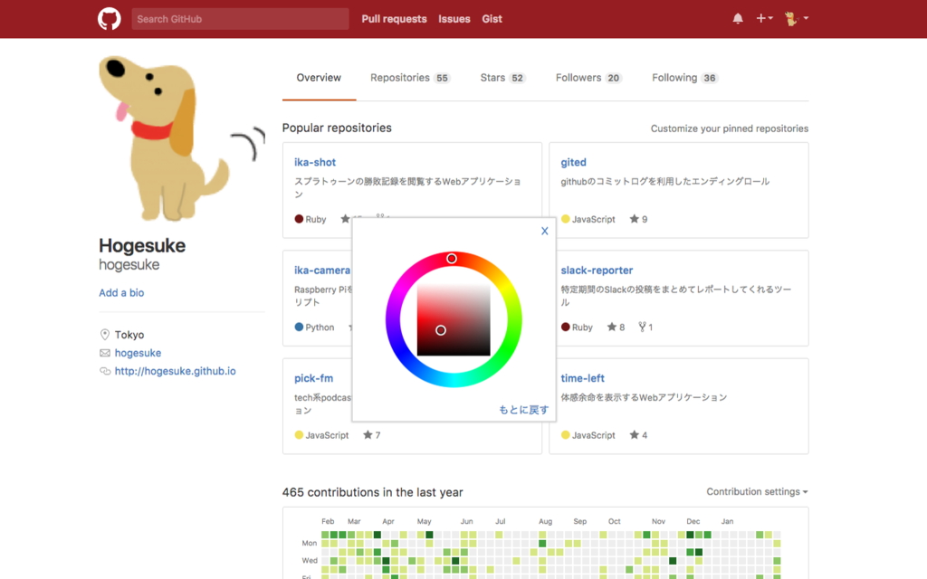This screenshot has height=579, width=927.
Task: Open http://hogesuke.github.io link
Action: [x=175, y=372]
